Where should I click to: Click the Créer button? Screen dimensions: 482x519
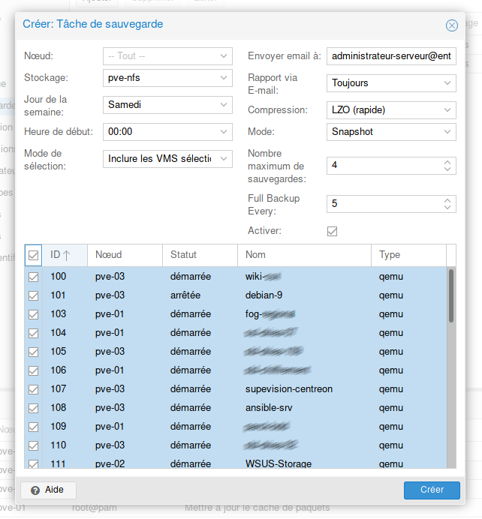coord(432,490)
